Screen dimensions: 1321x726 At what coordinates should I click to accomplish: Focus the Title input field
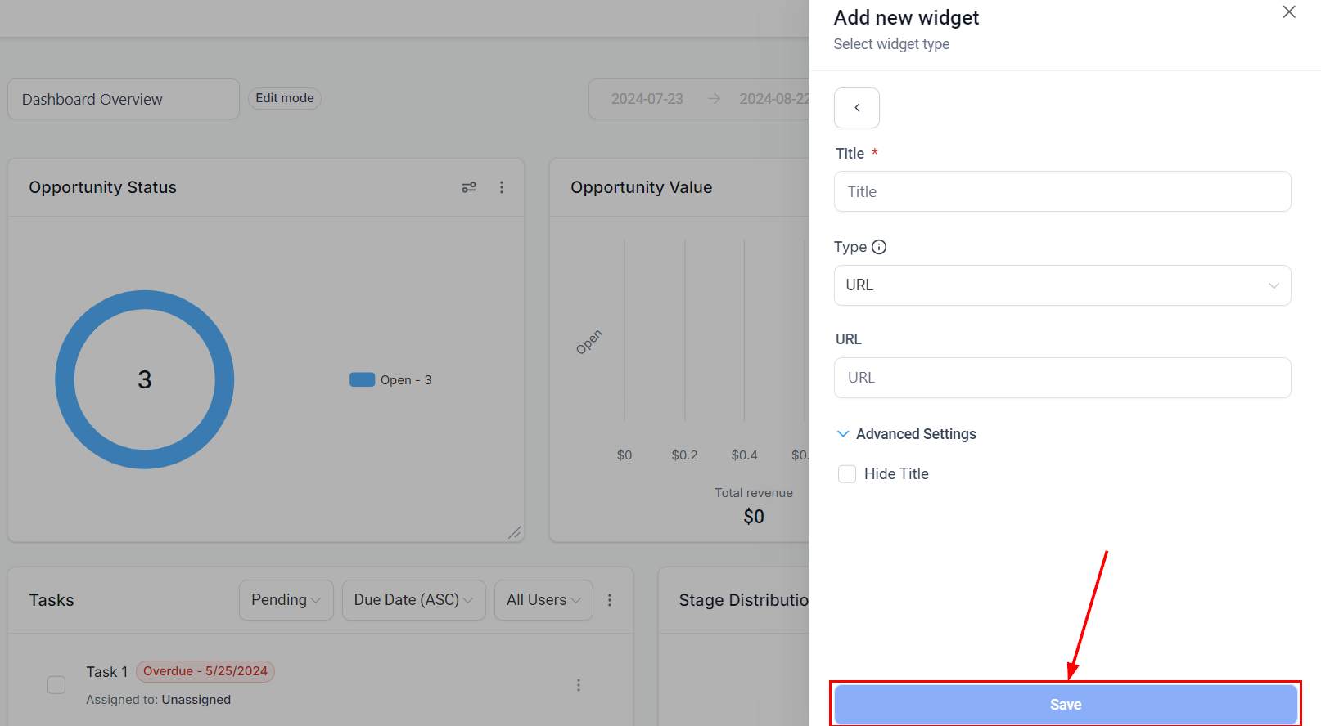point(1062,192)
